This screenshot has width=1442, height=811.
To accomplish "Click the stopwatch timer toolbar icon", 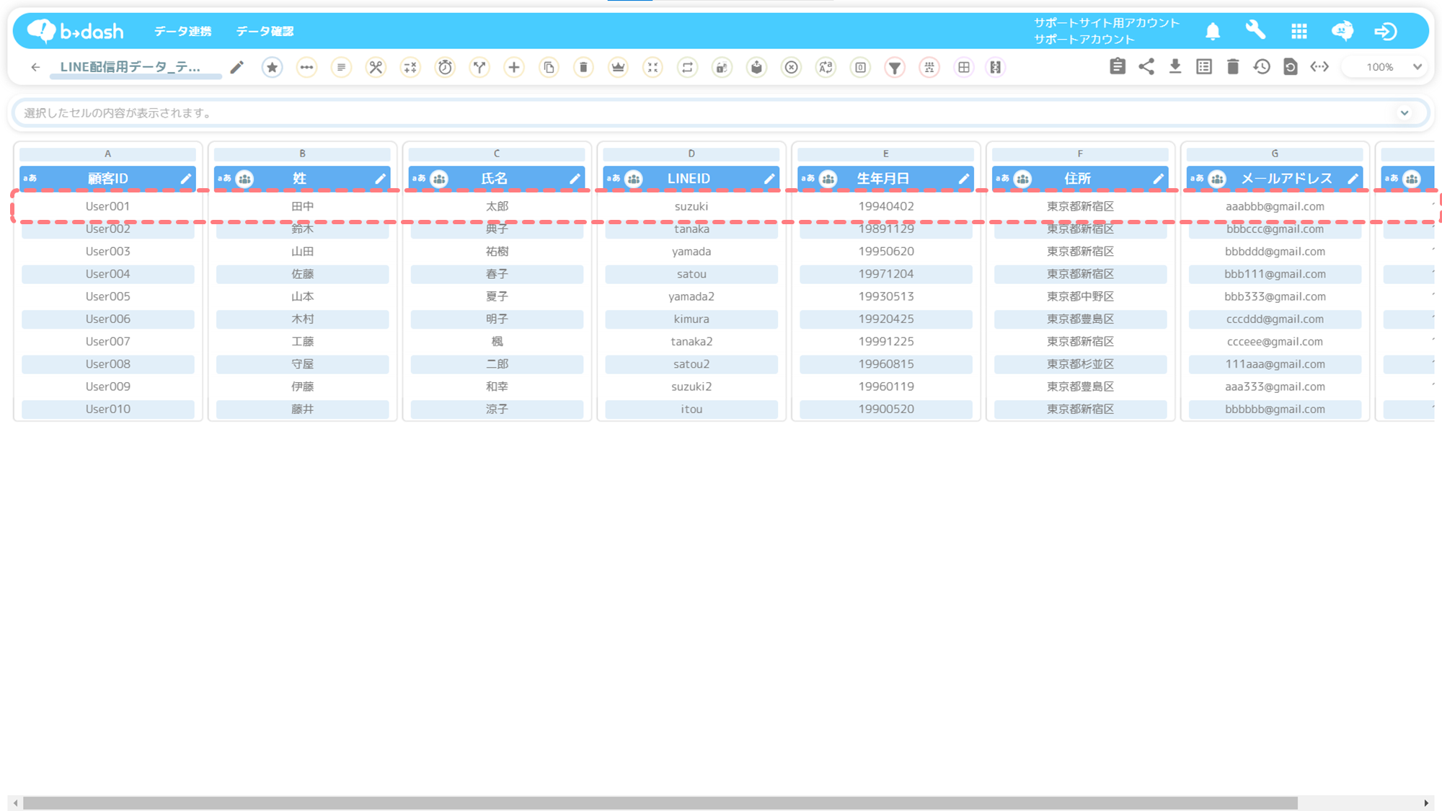I will (x=445, y=67).
